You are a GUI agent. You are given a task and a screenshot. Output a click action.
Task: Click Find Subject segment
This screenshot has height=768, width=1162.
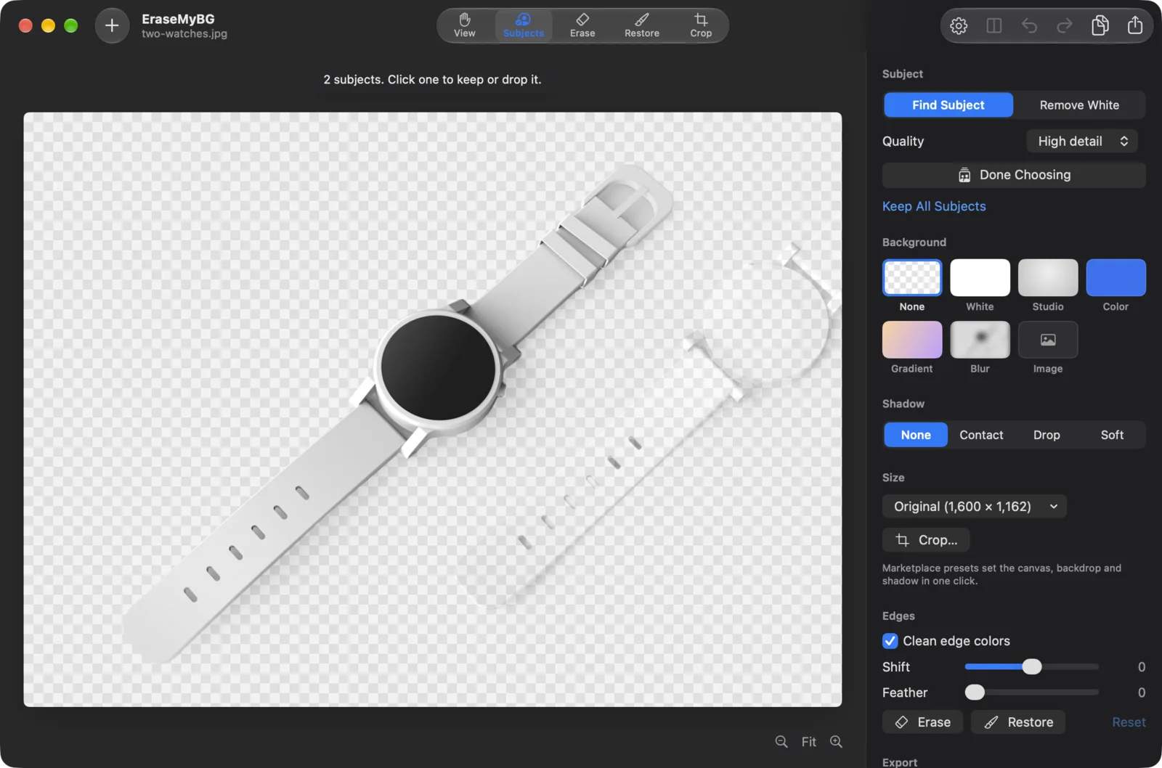coord(948,105)
